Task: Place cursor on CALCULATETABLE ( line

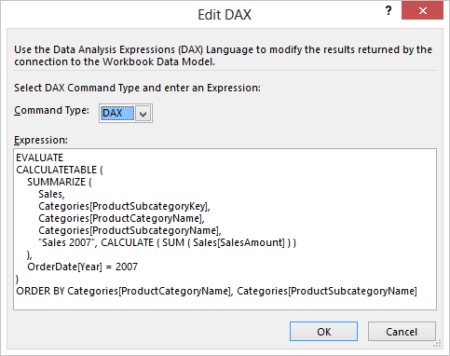Action: pos(60,170)
